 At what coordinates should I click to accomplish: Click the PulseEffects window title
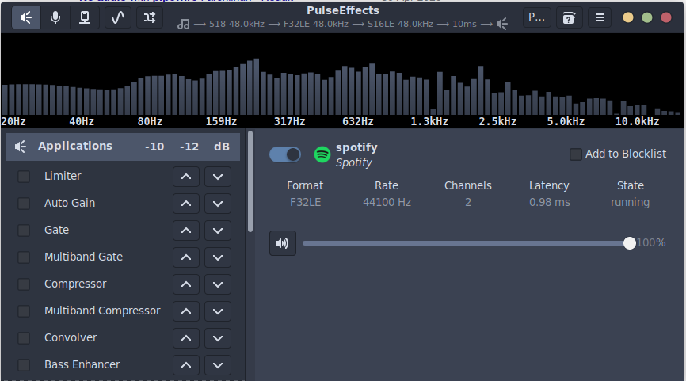click(343, 10)
